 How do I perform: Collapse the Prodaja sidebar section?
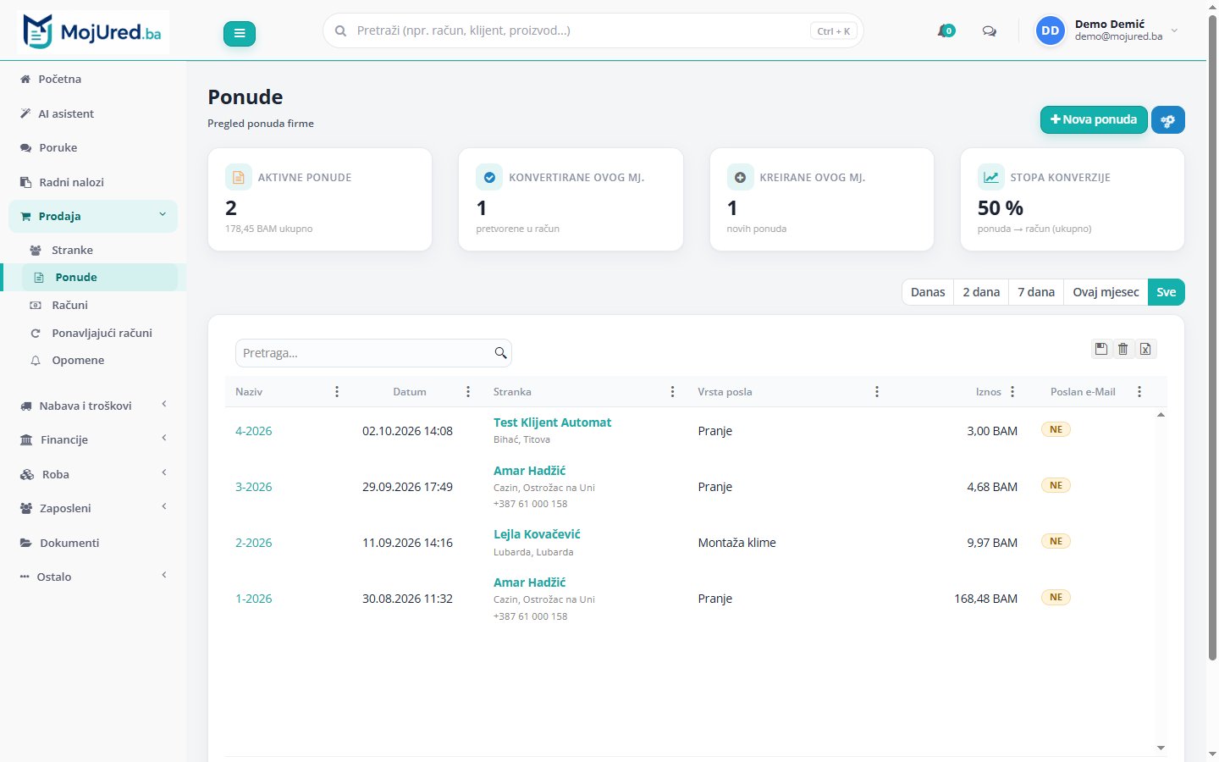point(93,216)
